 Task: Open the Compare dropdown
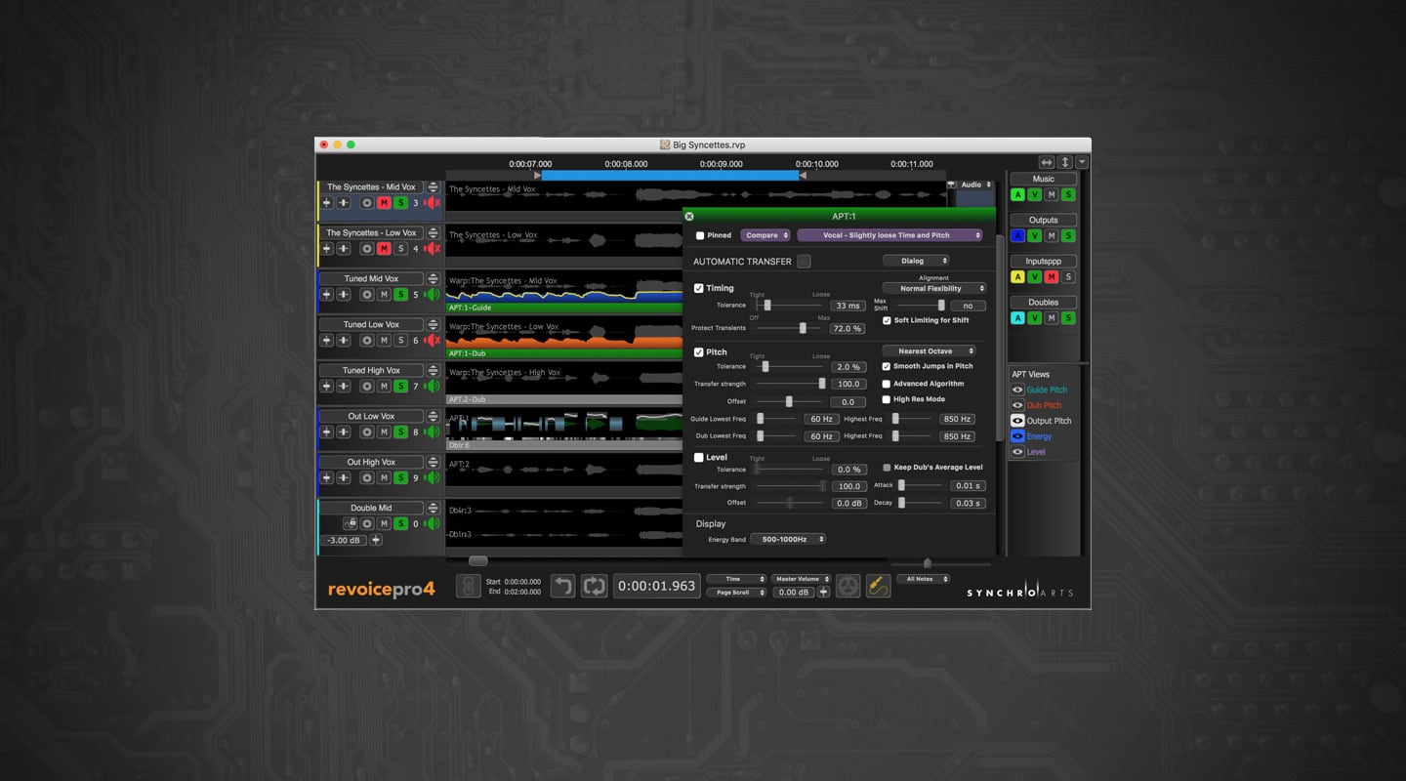click(765, 235)
